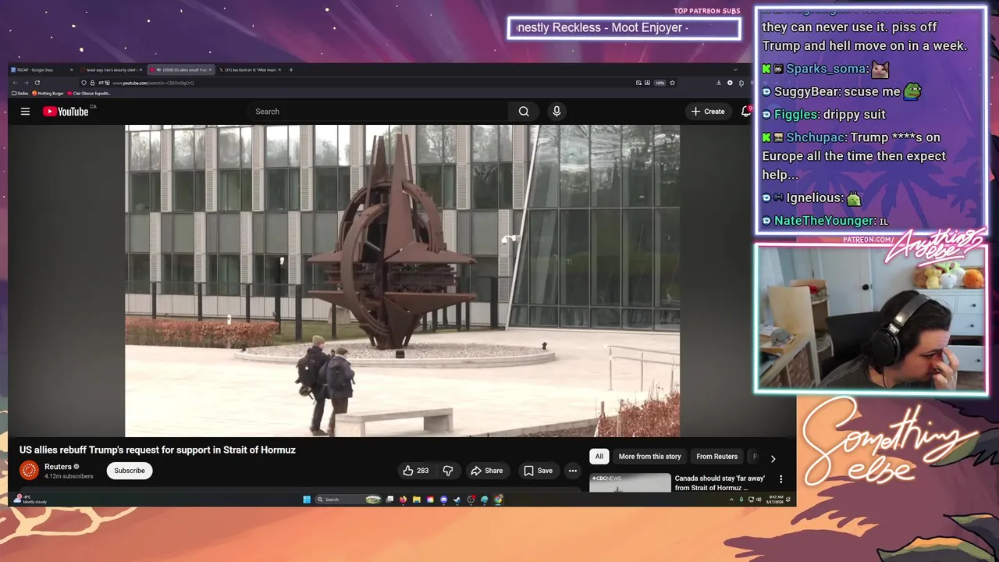Open Canada should stay 'far away' video title
The image size is (999, 562).
coord(720,483)
